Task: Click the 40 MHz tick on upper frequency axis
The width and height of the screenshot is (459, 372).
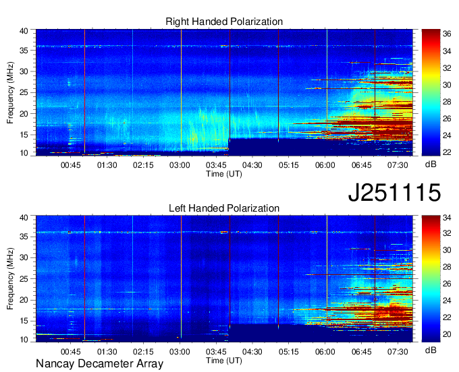Action: pos(24,31)
